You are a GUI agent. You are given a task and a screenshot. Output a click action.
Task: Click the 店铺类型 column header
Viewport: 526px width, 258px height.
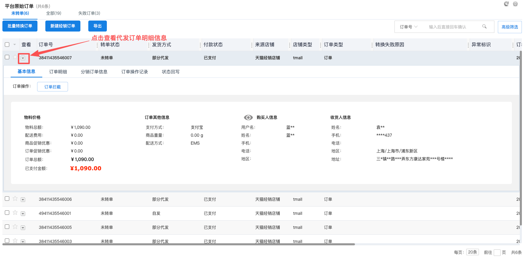[x=302, y=45]
